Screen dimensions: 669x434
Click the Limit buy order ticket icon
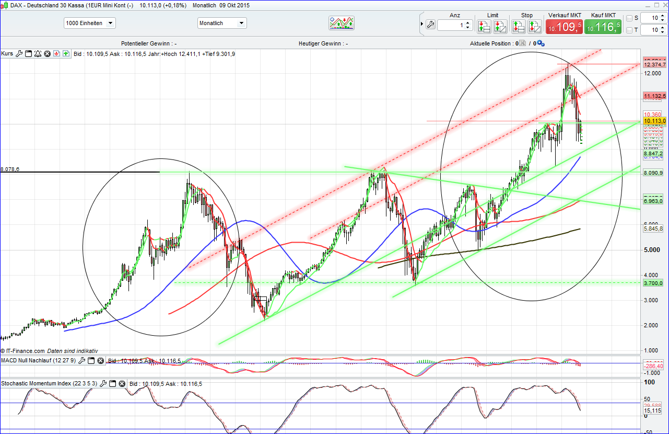point(484,26)
